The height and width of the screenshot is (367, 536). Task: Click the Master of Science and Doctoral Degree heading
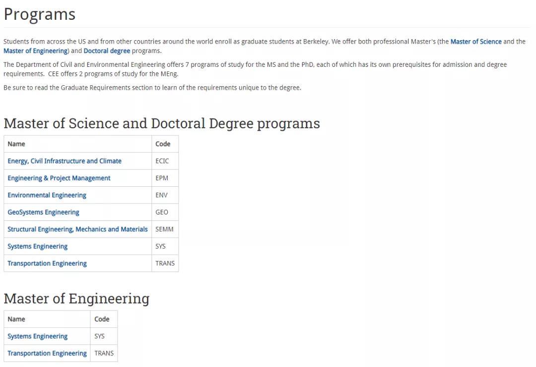point(161,123)
